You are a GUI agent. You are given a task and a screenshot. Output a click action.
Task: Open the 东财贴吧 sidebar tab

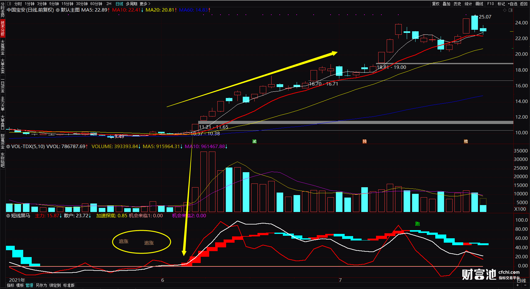pyautogui.click(x=3, y=160)
